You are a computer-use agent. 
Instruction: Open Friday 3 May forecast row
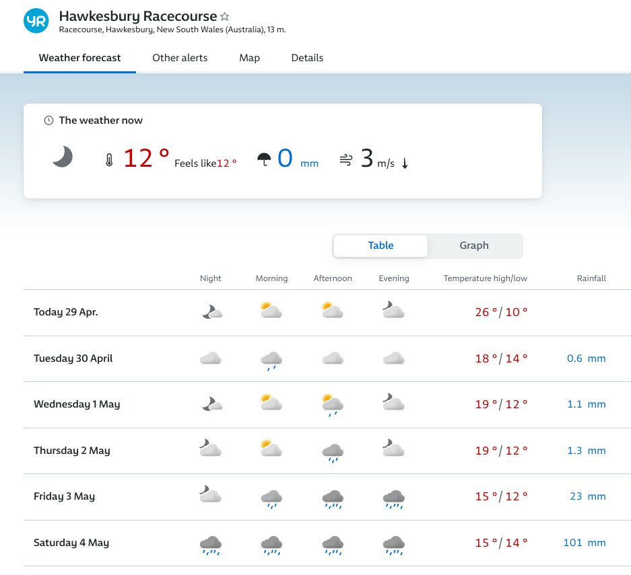coord(327,497)
